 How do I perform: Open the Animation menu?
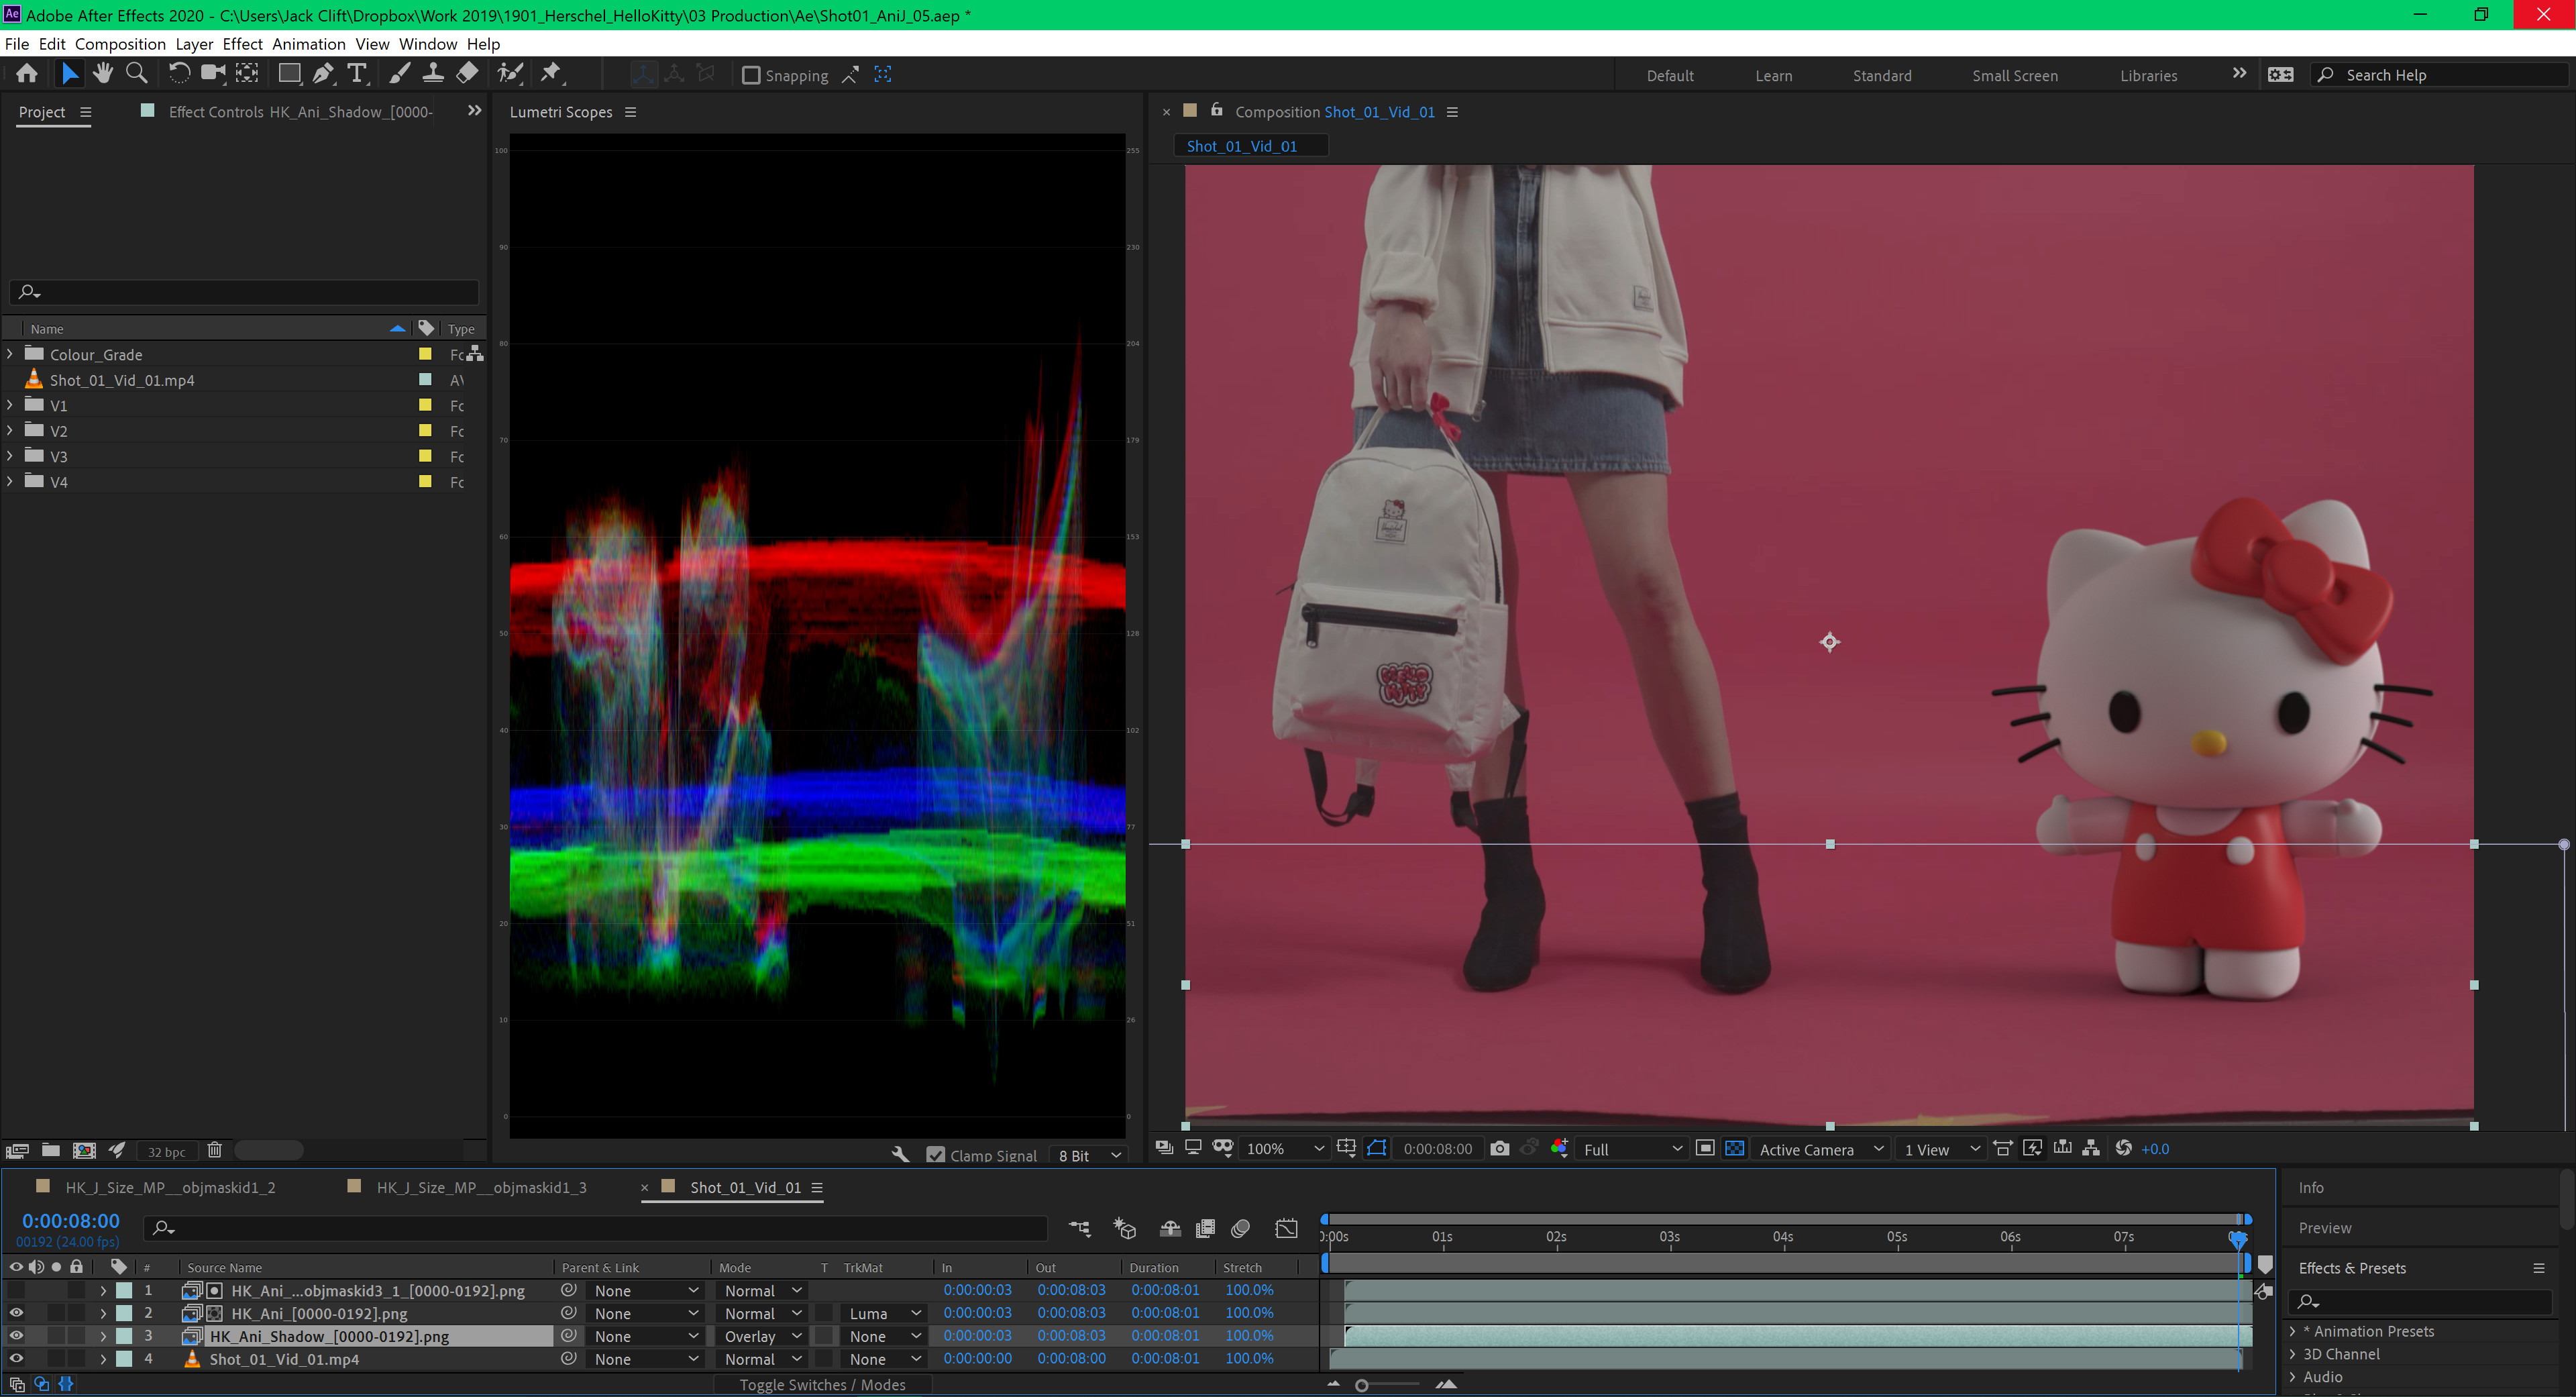tap(308, 44)
